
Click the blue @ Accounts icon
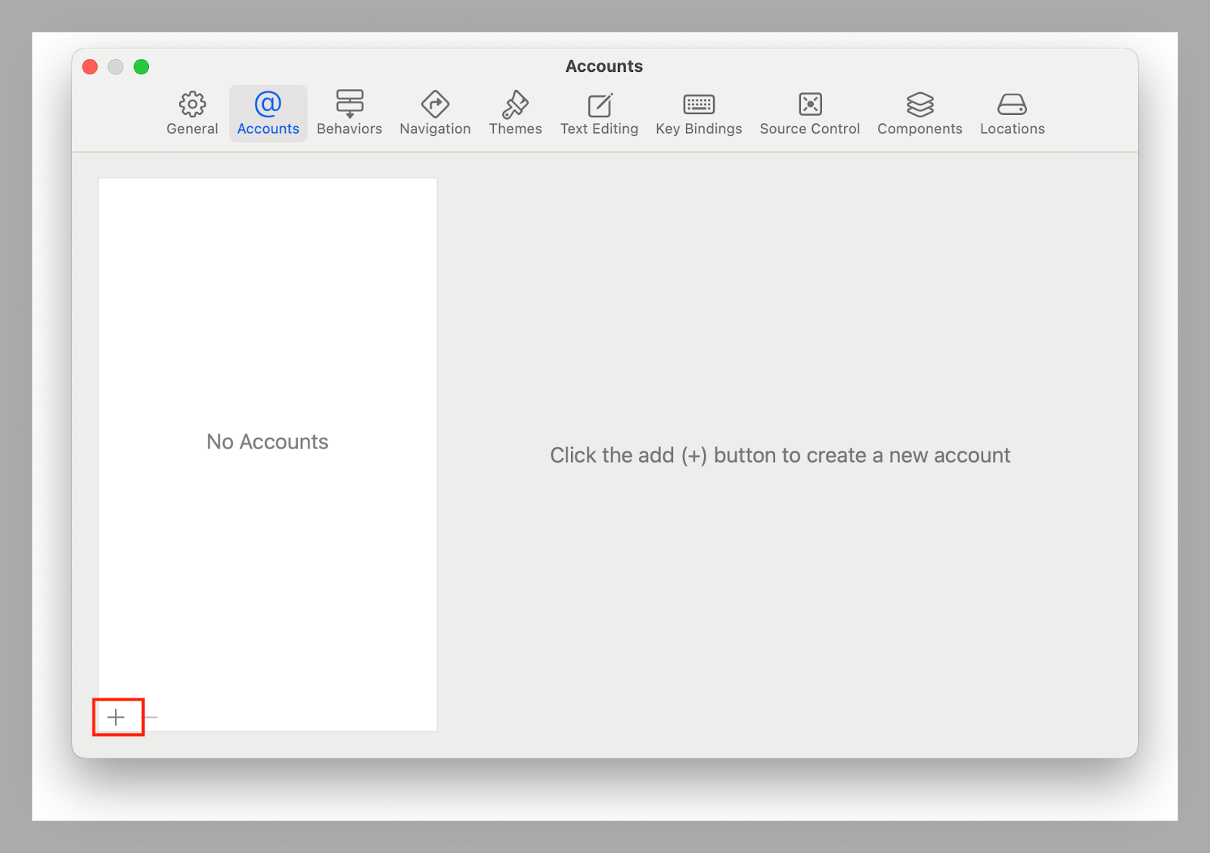point(268,104)
